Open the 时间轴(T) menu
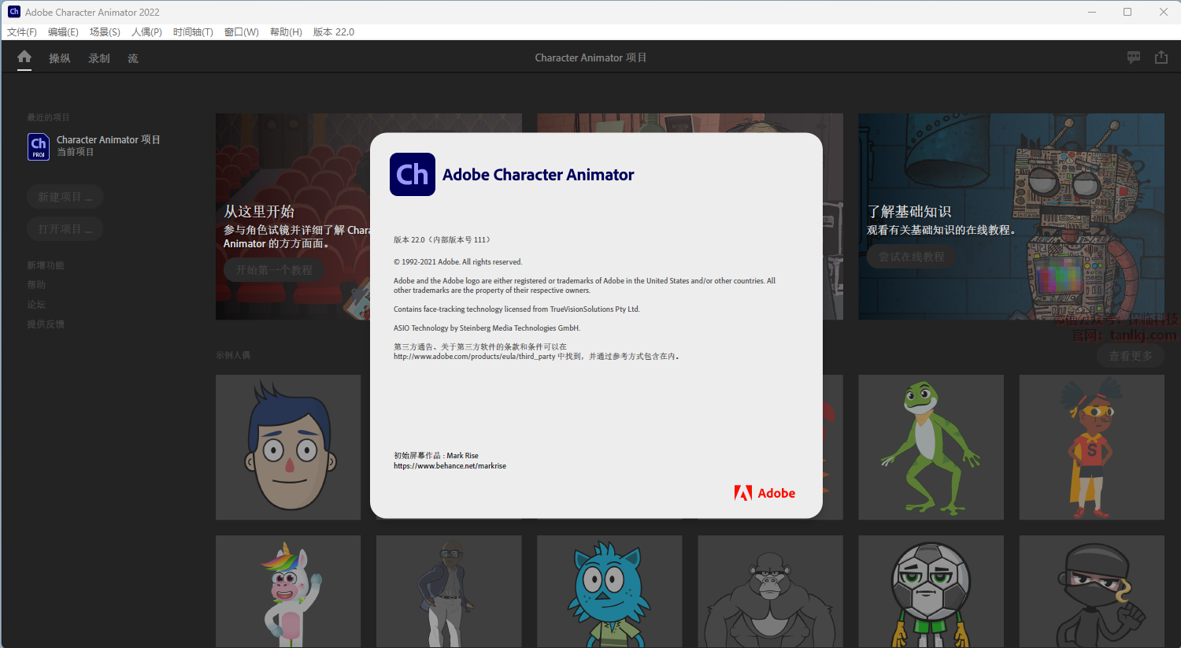 [193, 32]
